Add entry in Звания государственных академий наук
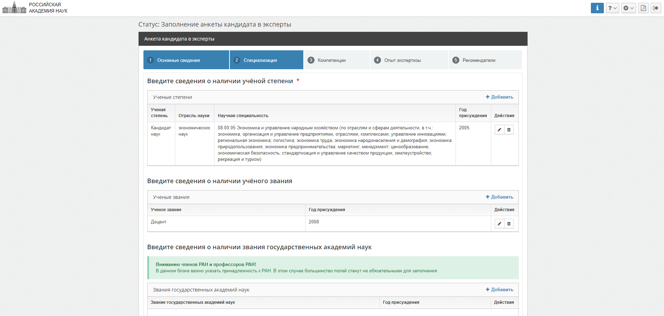Screen dimensions: 664x316 pyautogui.click(x=500, y=289)
